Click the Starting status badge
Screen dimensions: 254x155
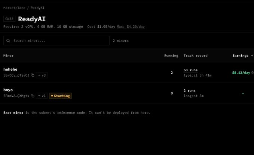coord(61,96)
